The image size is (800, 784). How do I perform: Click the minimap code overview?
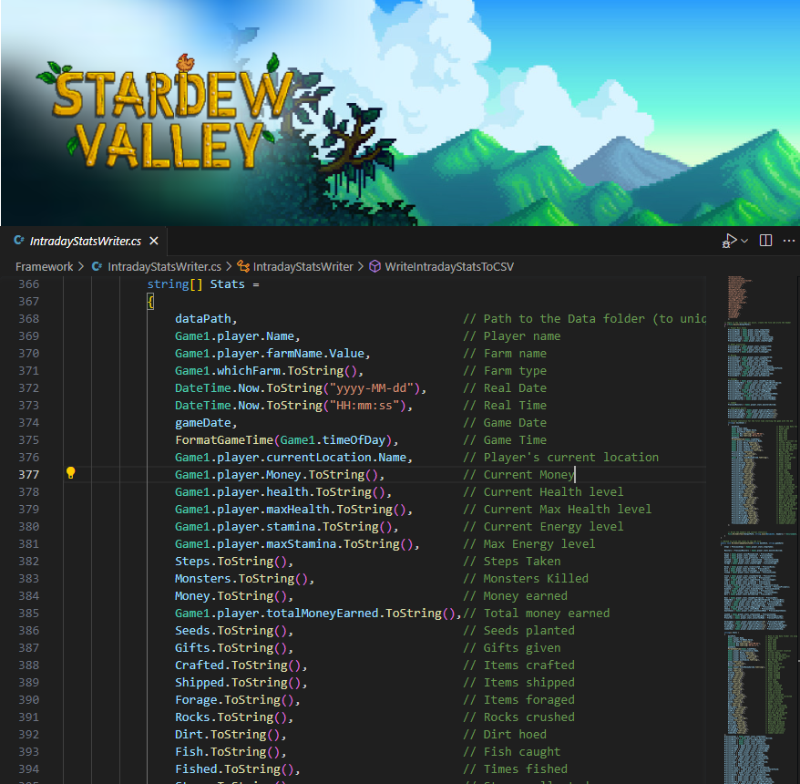tap(760, 530)
